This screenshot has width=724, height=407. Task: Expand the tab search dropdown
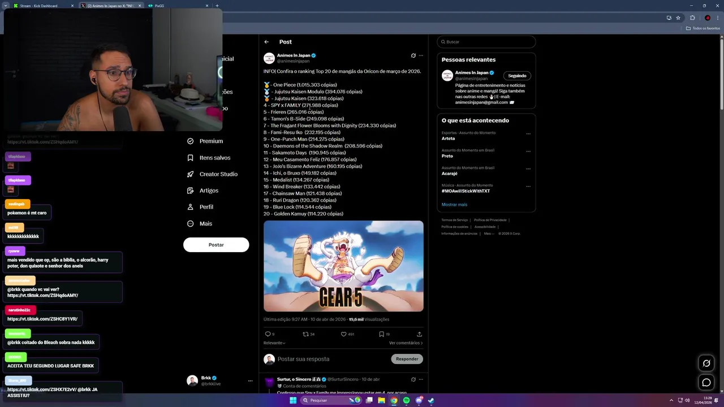(x=6, y=6)
